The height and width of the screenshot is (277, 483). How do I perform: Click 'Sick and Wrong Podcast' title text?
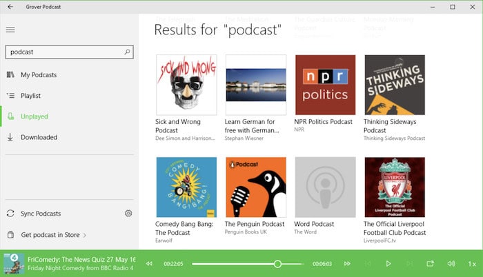tap(178, 126)
